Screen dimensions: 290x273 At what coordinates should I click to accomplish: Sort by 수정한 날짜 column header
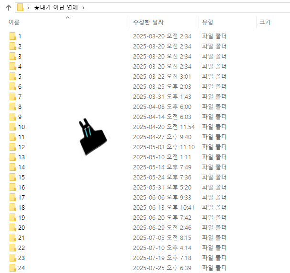click(x=148, y=22)
